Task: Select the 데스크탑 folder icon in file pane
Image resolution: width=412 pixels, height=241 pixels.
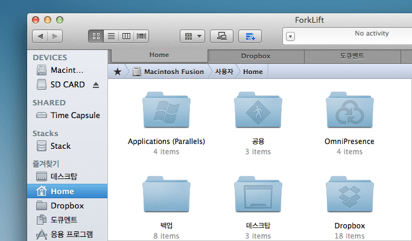Action: click(258, 194)
